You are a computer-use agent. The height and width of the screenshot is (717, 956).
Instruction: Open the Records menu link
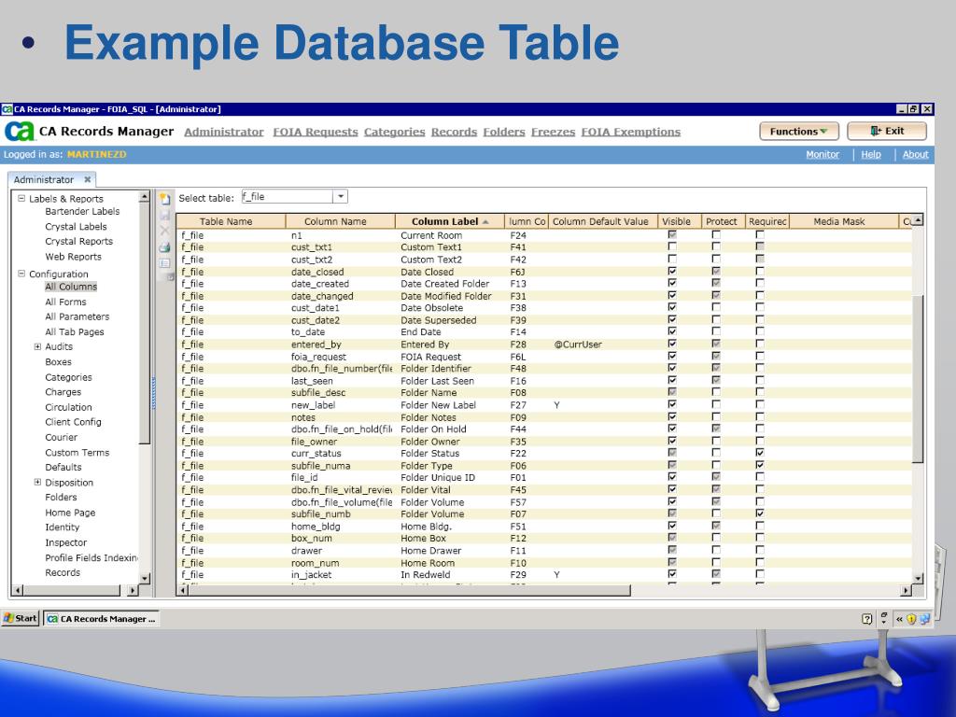(455, 132)
